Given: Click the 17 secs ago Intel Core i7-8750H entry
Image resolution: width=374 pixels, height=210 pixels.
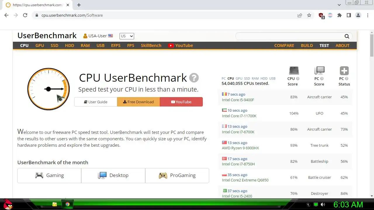Looking at the screenshot, I should 285,161.
